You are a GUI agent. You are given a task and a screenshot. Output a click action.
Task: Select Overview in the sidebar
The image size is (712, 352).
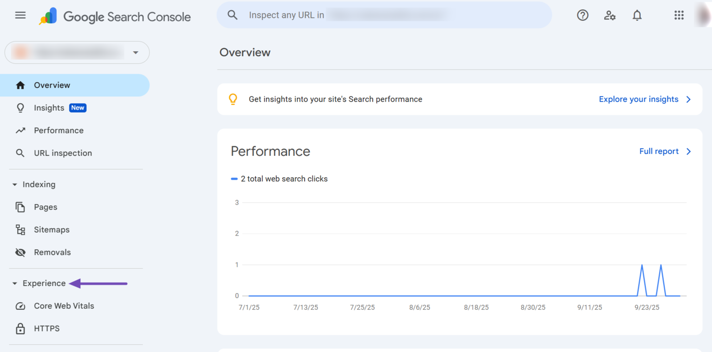(52, 85)
